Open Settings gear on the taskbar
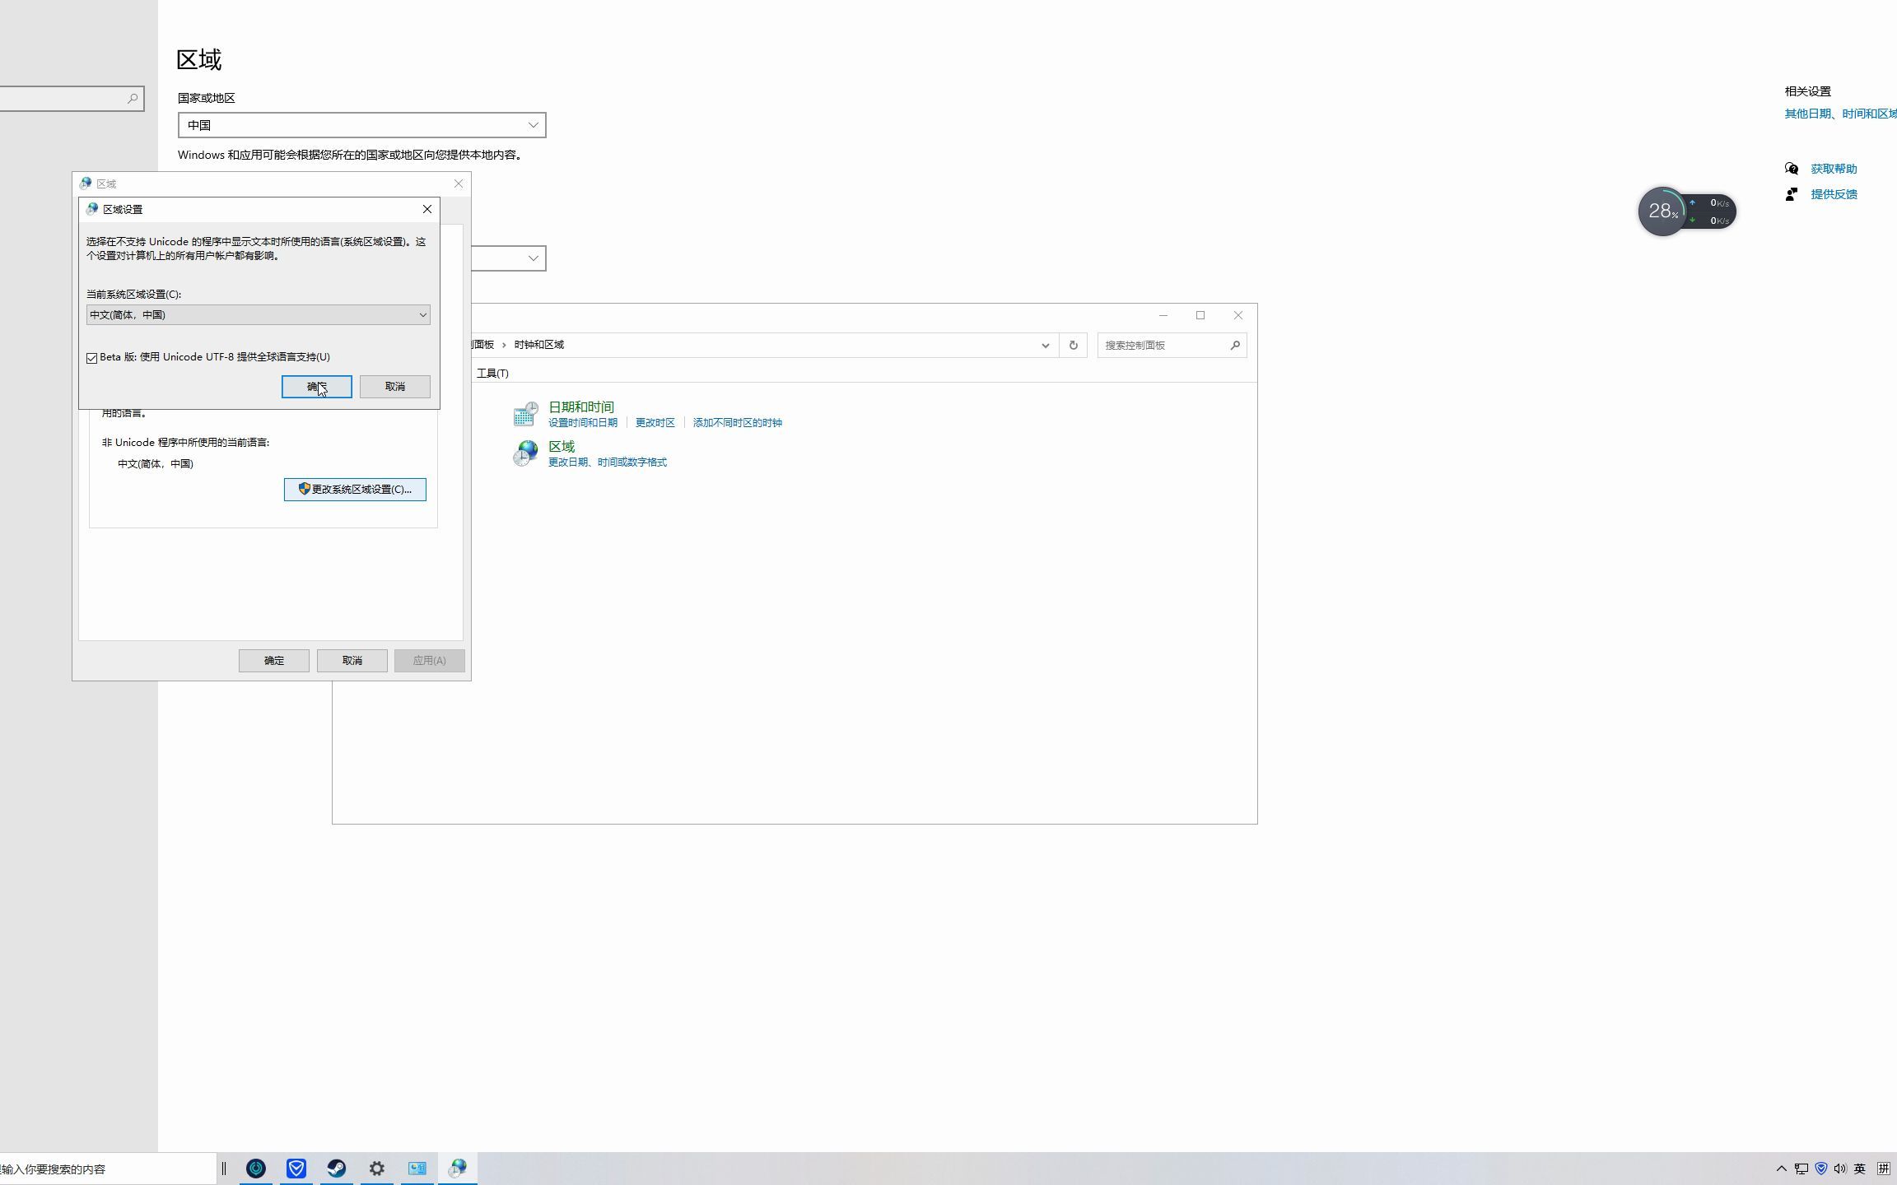Viewport: 1897px width, 1185px height. pyautogui.click(x=376, y=1169)
